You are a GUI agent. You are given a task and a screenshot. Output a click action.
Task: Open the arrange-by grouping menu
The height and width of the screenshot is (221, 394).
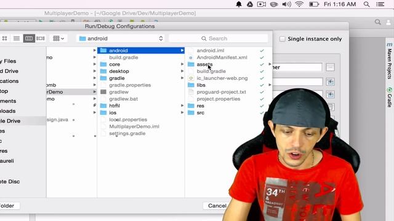[x=58, y=38]
